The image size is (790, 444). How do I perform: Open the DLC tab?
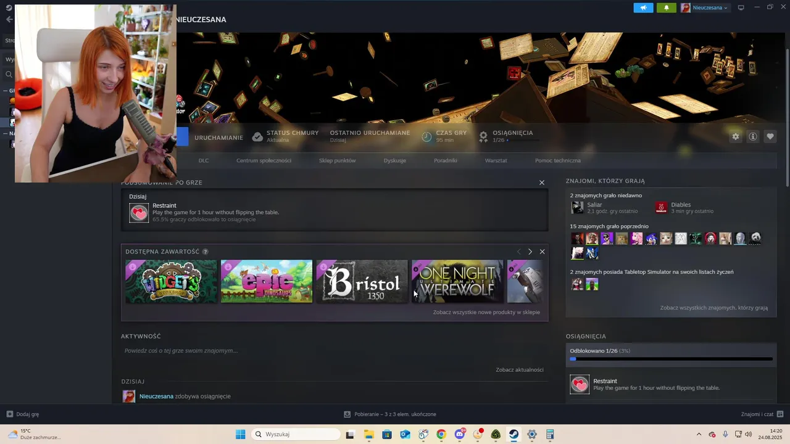(204, 160)
